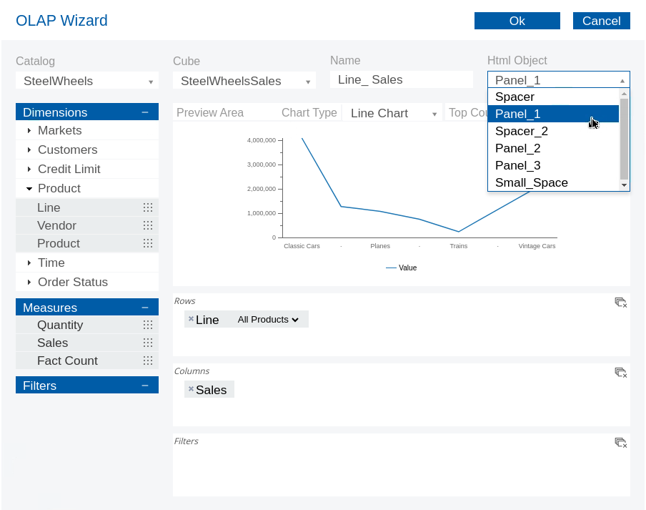The image size is (646, 510).
Task: Clear all items in Rows area
Action: click(x=620, y=303)
